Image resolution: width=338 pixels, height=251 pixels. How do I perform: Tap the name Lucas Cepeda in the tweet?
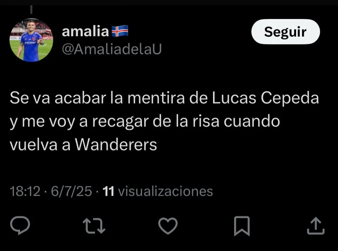pos(265,98)
